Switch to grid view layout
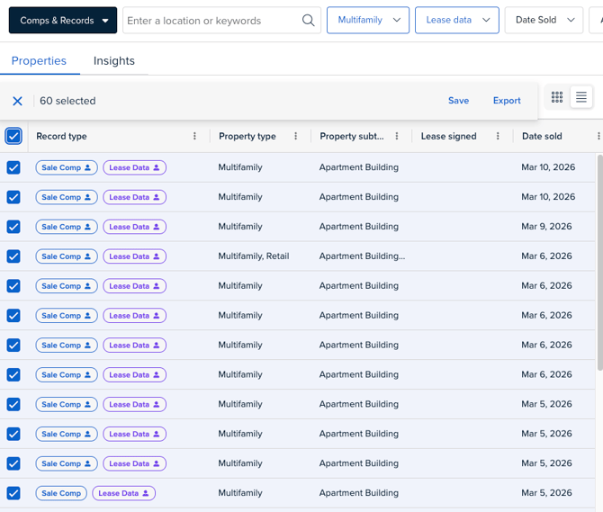603x512 pixels. [x=557, y=97]
